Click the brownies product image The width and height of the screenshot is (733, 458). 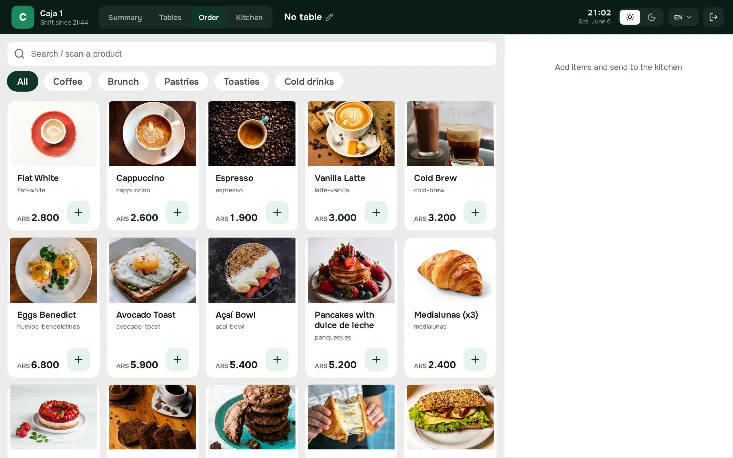(x=153, y=417)
